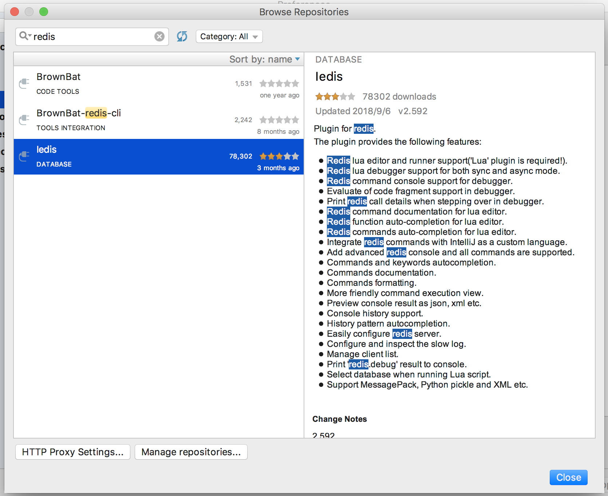Reload the plugin repository list
608x496 pixels.
(182, 36)
